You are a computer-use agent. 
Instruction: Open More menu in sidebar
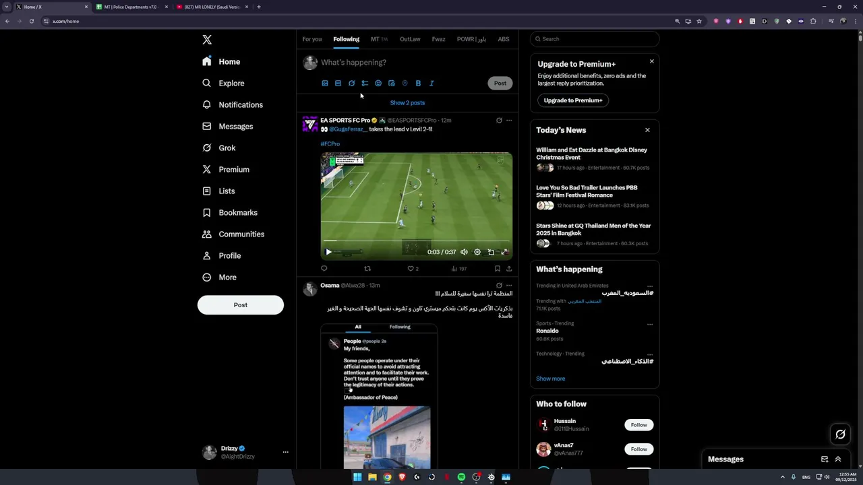click(219, 277)
